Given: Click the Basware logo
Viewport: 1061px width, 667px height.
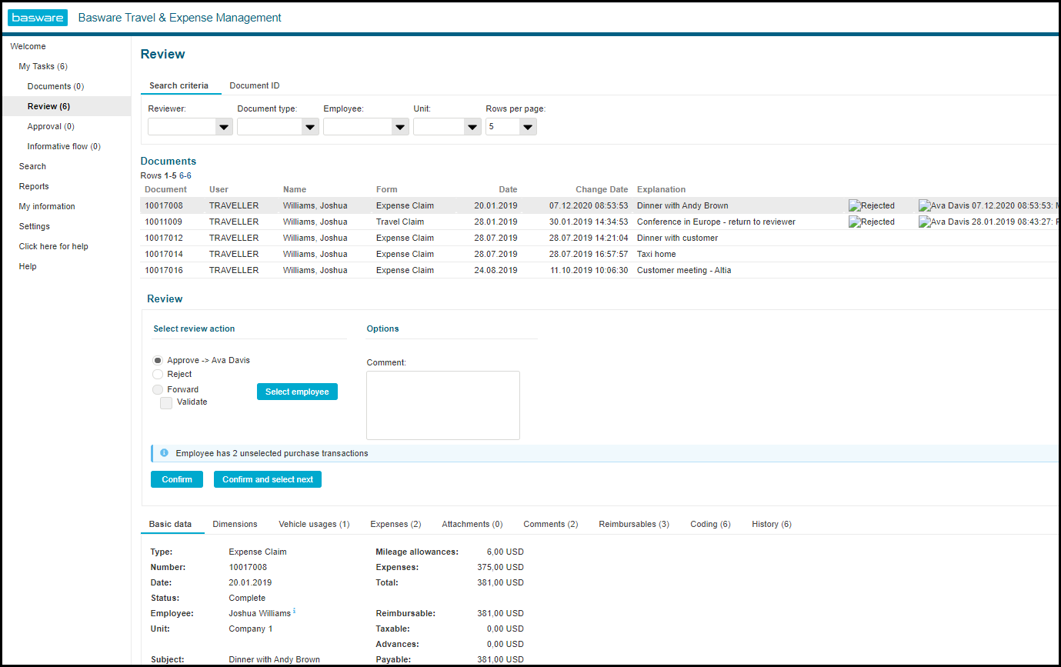Looking at the screenshot, I should 38,18.
